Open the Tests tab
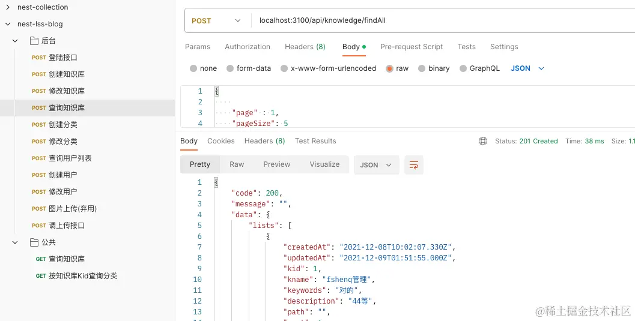635x321 pixels. (x=467, y=46)
